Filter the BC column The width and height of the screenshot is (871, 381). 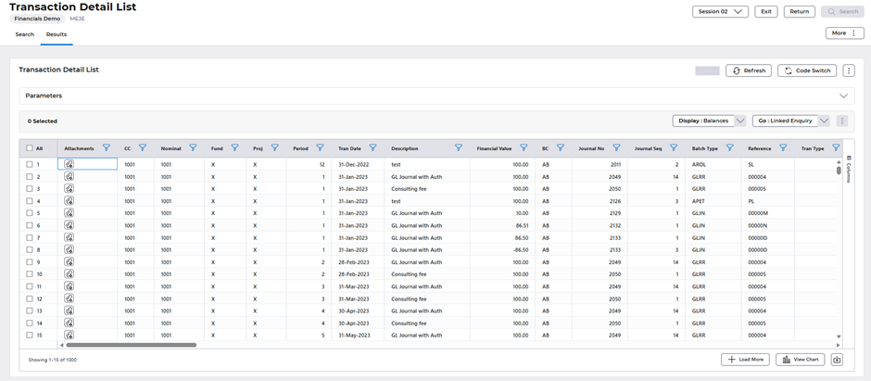(x=561, y=147)
